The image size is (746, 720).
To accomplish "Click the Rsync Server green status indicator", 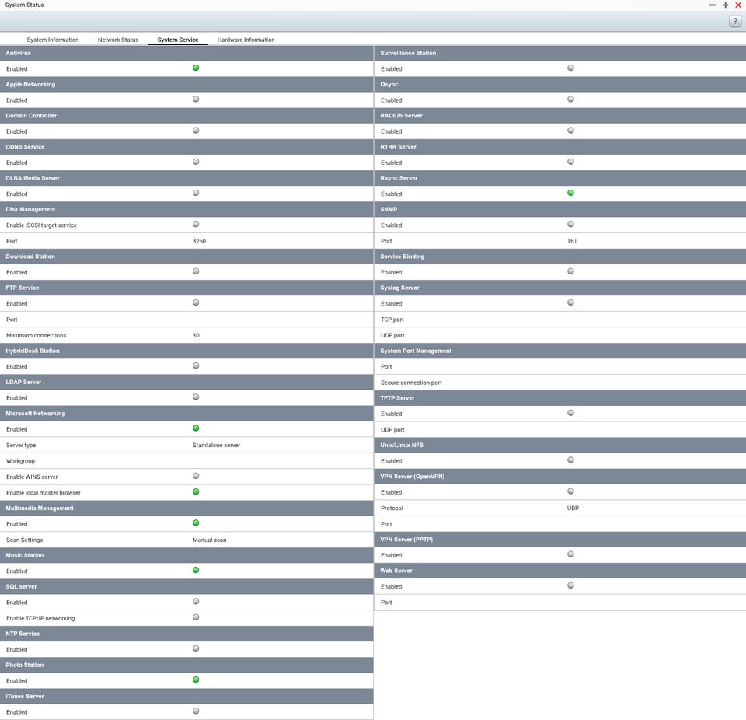I will [570, 193].
